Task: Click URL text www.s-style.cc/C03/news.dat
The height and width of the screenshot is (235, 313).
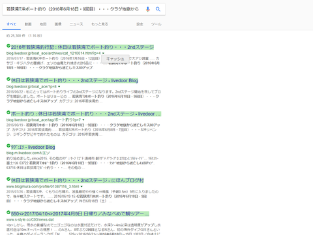Action: point(30,219)
